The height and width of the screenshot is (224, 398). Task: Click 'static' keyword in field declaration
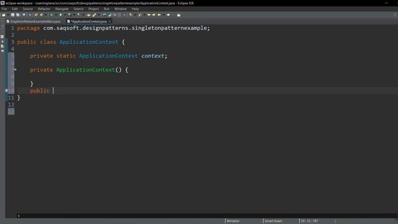tap(66, 56)
